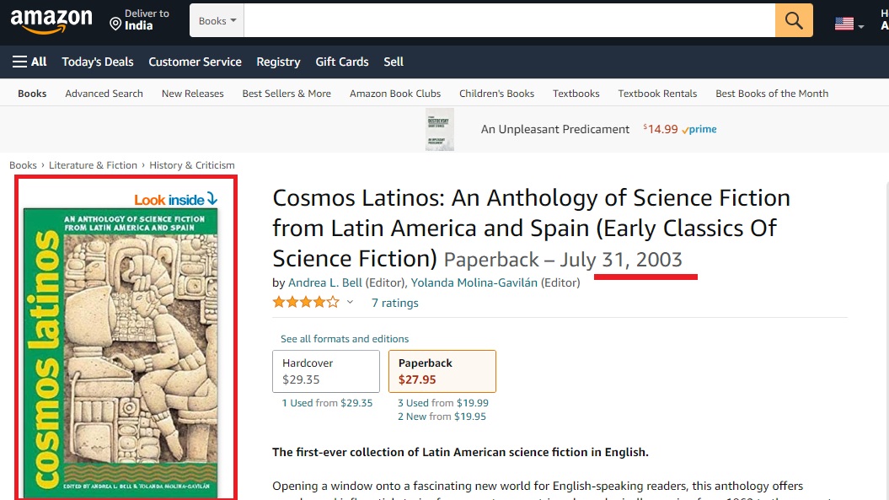The width and height of the screenshot is (889, 500).
Task: Click into the search input field
Action: coord(509,20)
